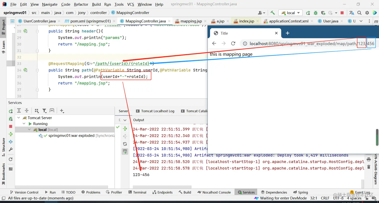Toggle tool window bars in status bar corner
Viewport: 379px width, 203px height.
(x=3, y=198)
